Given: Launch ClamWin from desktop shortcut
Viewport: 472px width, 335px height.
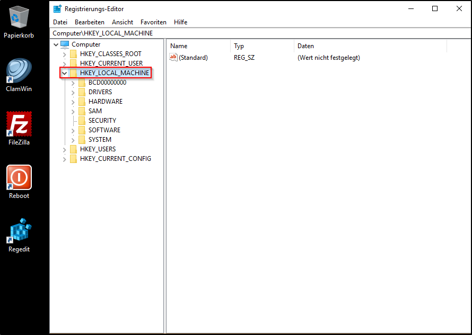Looking at the screenshot, I should (19, 75).
